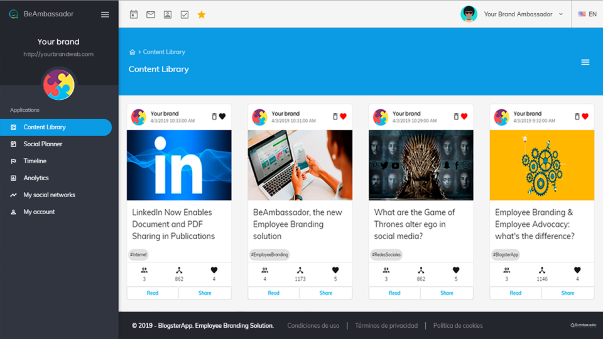The image size is (603, 339).
Task: Click the yellow star favorites icon
Action: (202, 14)
